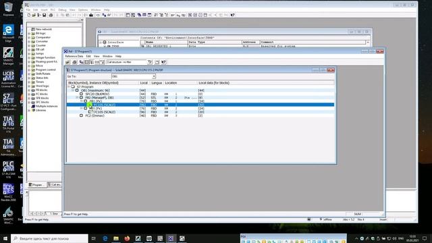Click the filter icon beside Call structure box

tap(150, 62)
